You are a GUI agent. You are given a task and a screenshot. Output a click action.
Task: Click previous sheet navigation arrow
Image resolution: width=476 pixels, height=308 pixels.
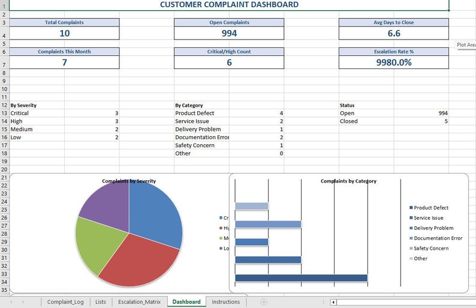point(11,302)
